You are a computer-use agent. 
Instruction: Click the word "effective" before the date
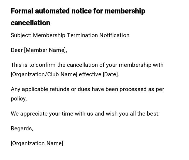tap(90, 74)
